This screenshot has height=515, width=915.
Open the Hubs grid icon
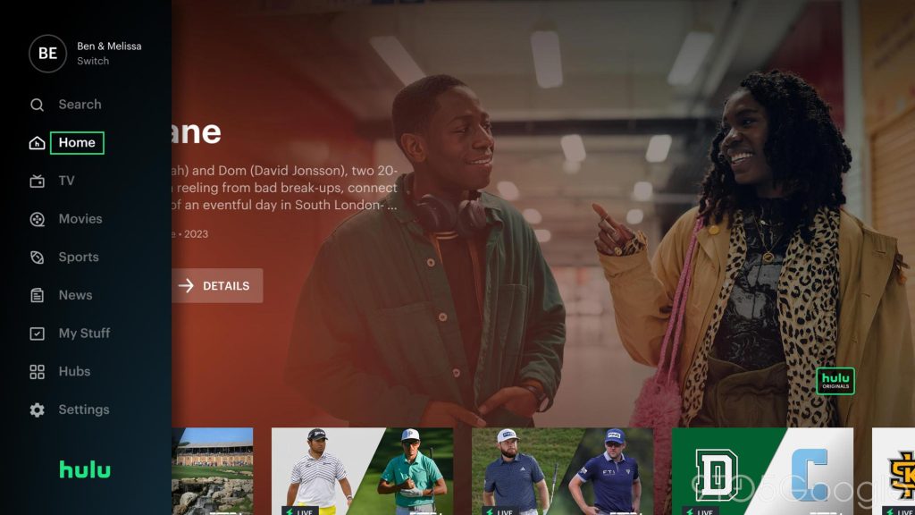pos(37,372)
